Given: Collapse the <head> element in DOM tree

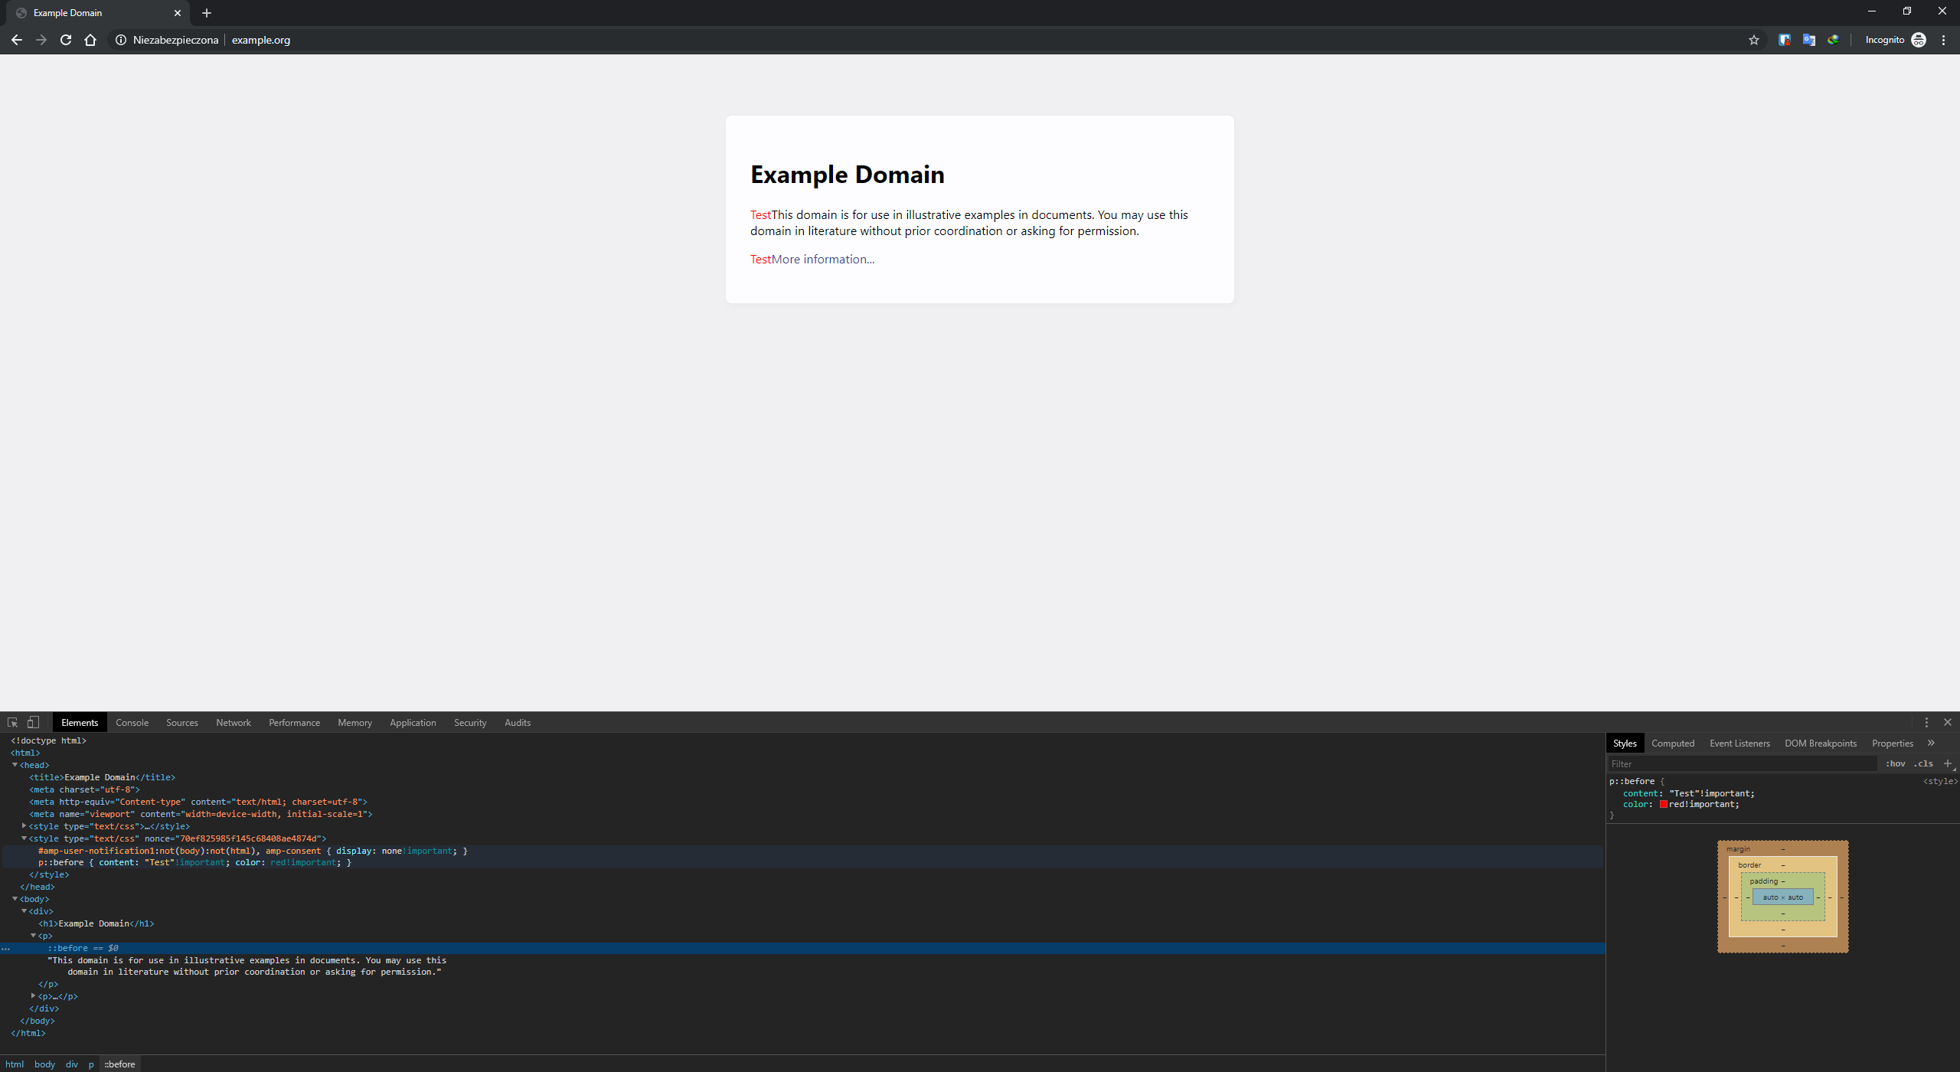Looking at the screenshot, I should (15, 764).
